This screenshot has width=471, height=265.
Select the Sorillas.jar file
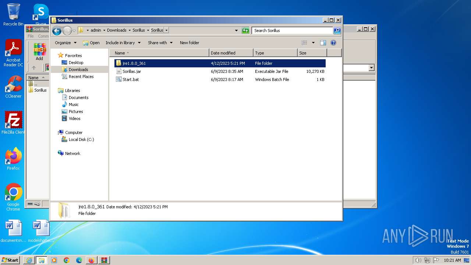coord(220,71)
